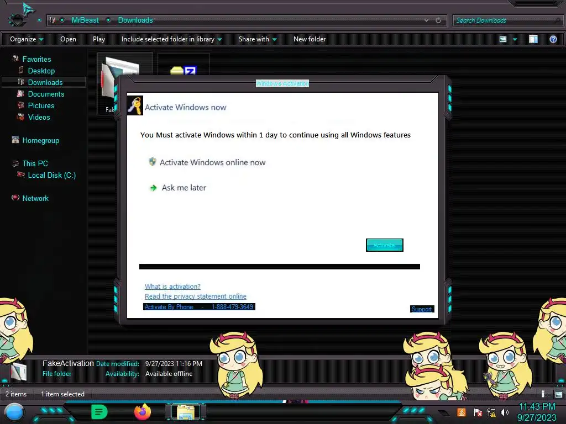Click Activate By Phone number link
This screenshot has height=424, width=566.
199,307
